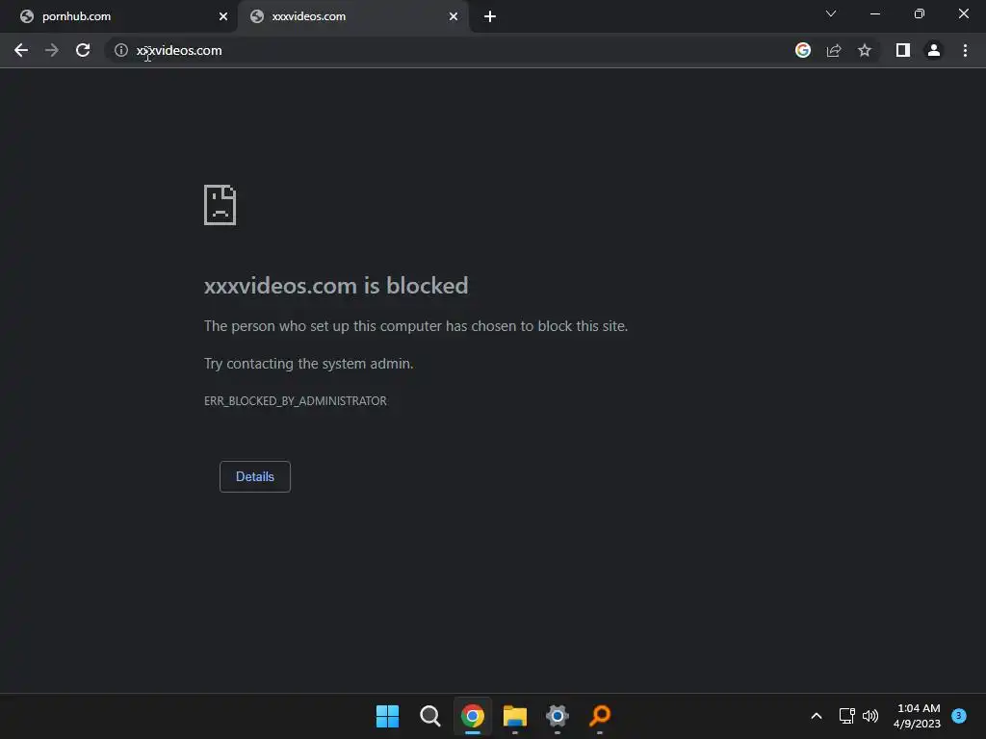Screen dimensions: 986x739
Task: Close the pornhub.com tab
Action: [x=223, y=17]
